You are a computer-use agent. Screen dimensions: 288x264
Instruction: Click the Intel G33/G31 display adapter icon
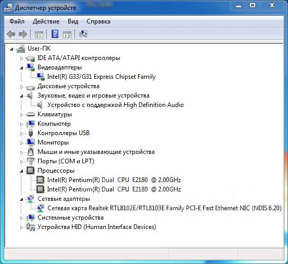[x=41, y=77]
